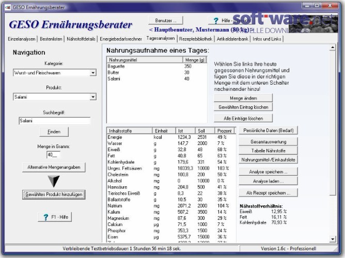
Task: Click the scrollbar up arrow
Action: coord(333,47)
